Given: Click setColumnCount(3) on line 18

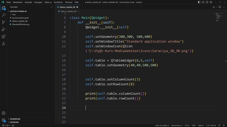Looking at the screenshot, I should (124, 79).
